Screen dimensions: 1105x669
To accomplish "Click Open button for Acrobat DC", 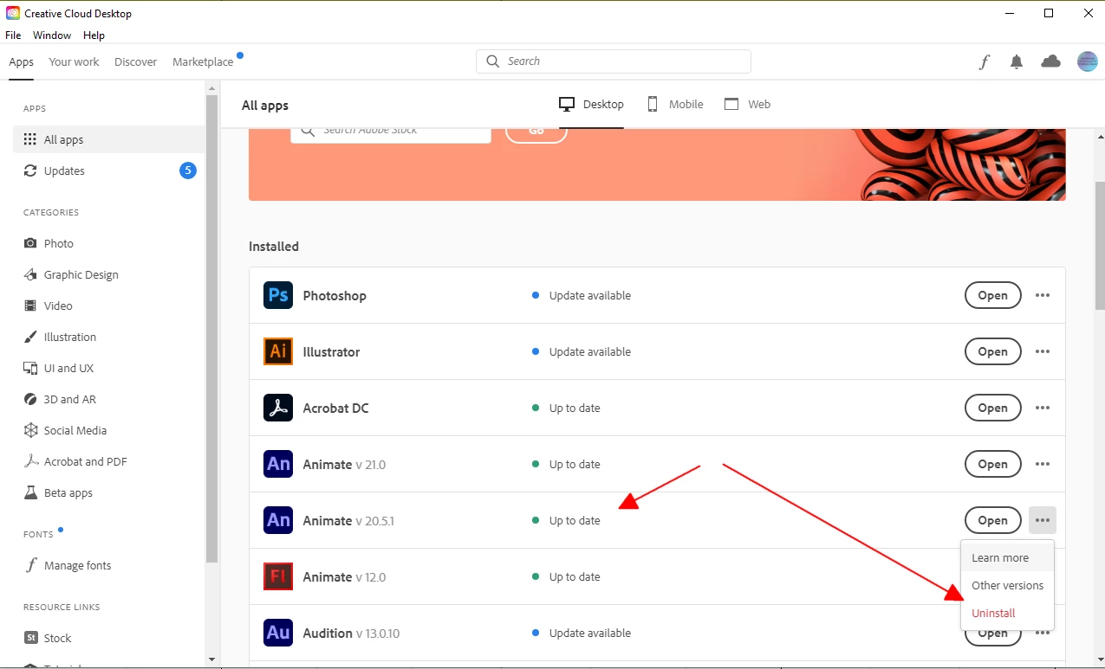I will coord(992,408).
